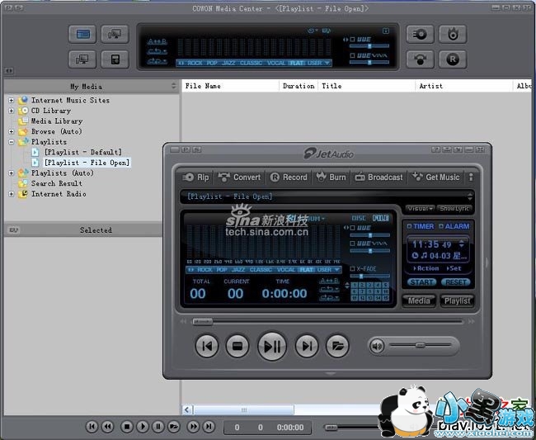Image resolution: width=536 pixels, height=440 pixels.
Task: Open the timer Action menu
Action: click(426, 268)
